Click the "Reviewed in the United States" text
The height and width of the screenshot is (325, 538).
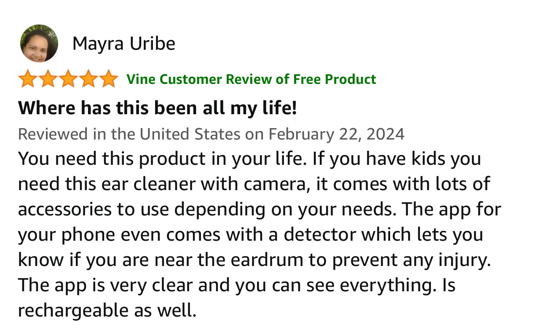(129, 134)
